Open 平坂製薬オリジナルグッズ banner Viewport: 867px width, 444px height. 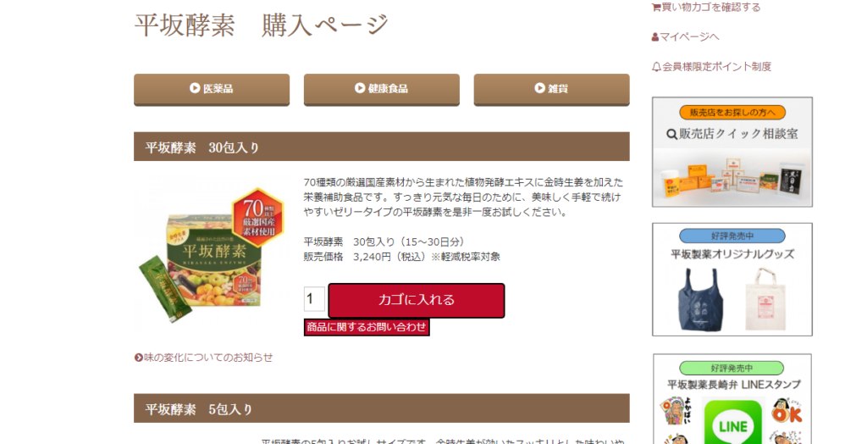(x=732, y=280)
